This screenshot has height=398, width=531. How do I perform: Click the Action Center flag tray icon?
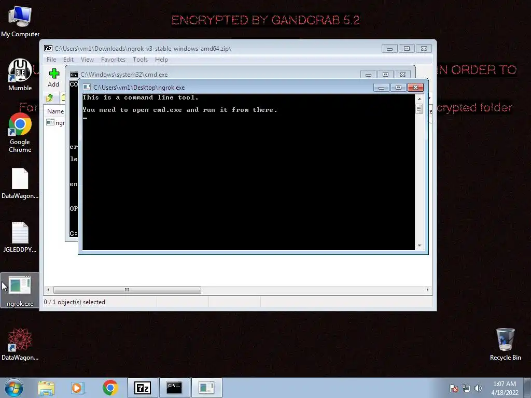point(454,388)
